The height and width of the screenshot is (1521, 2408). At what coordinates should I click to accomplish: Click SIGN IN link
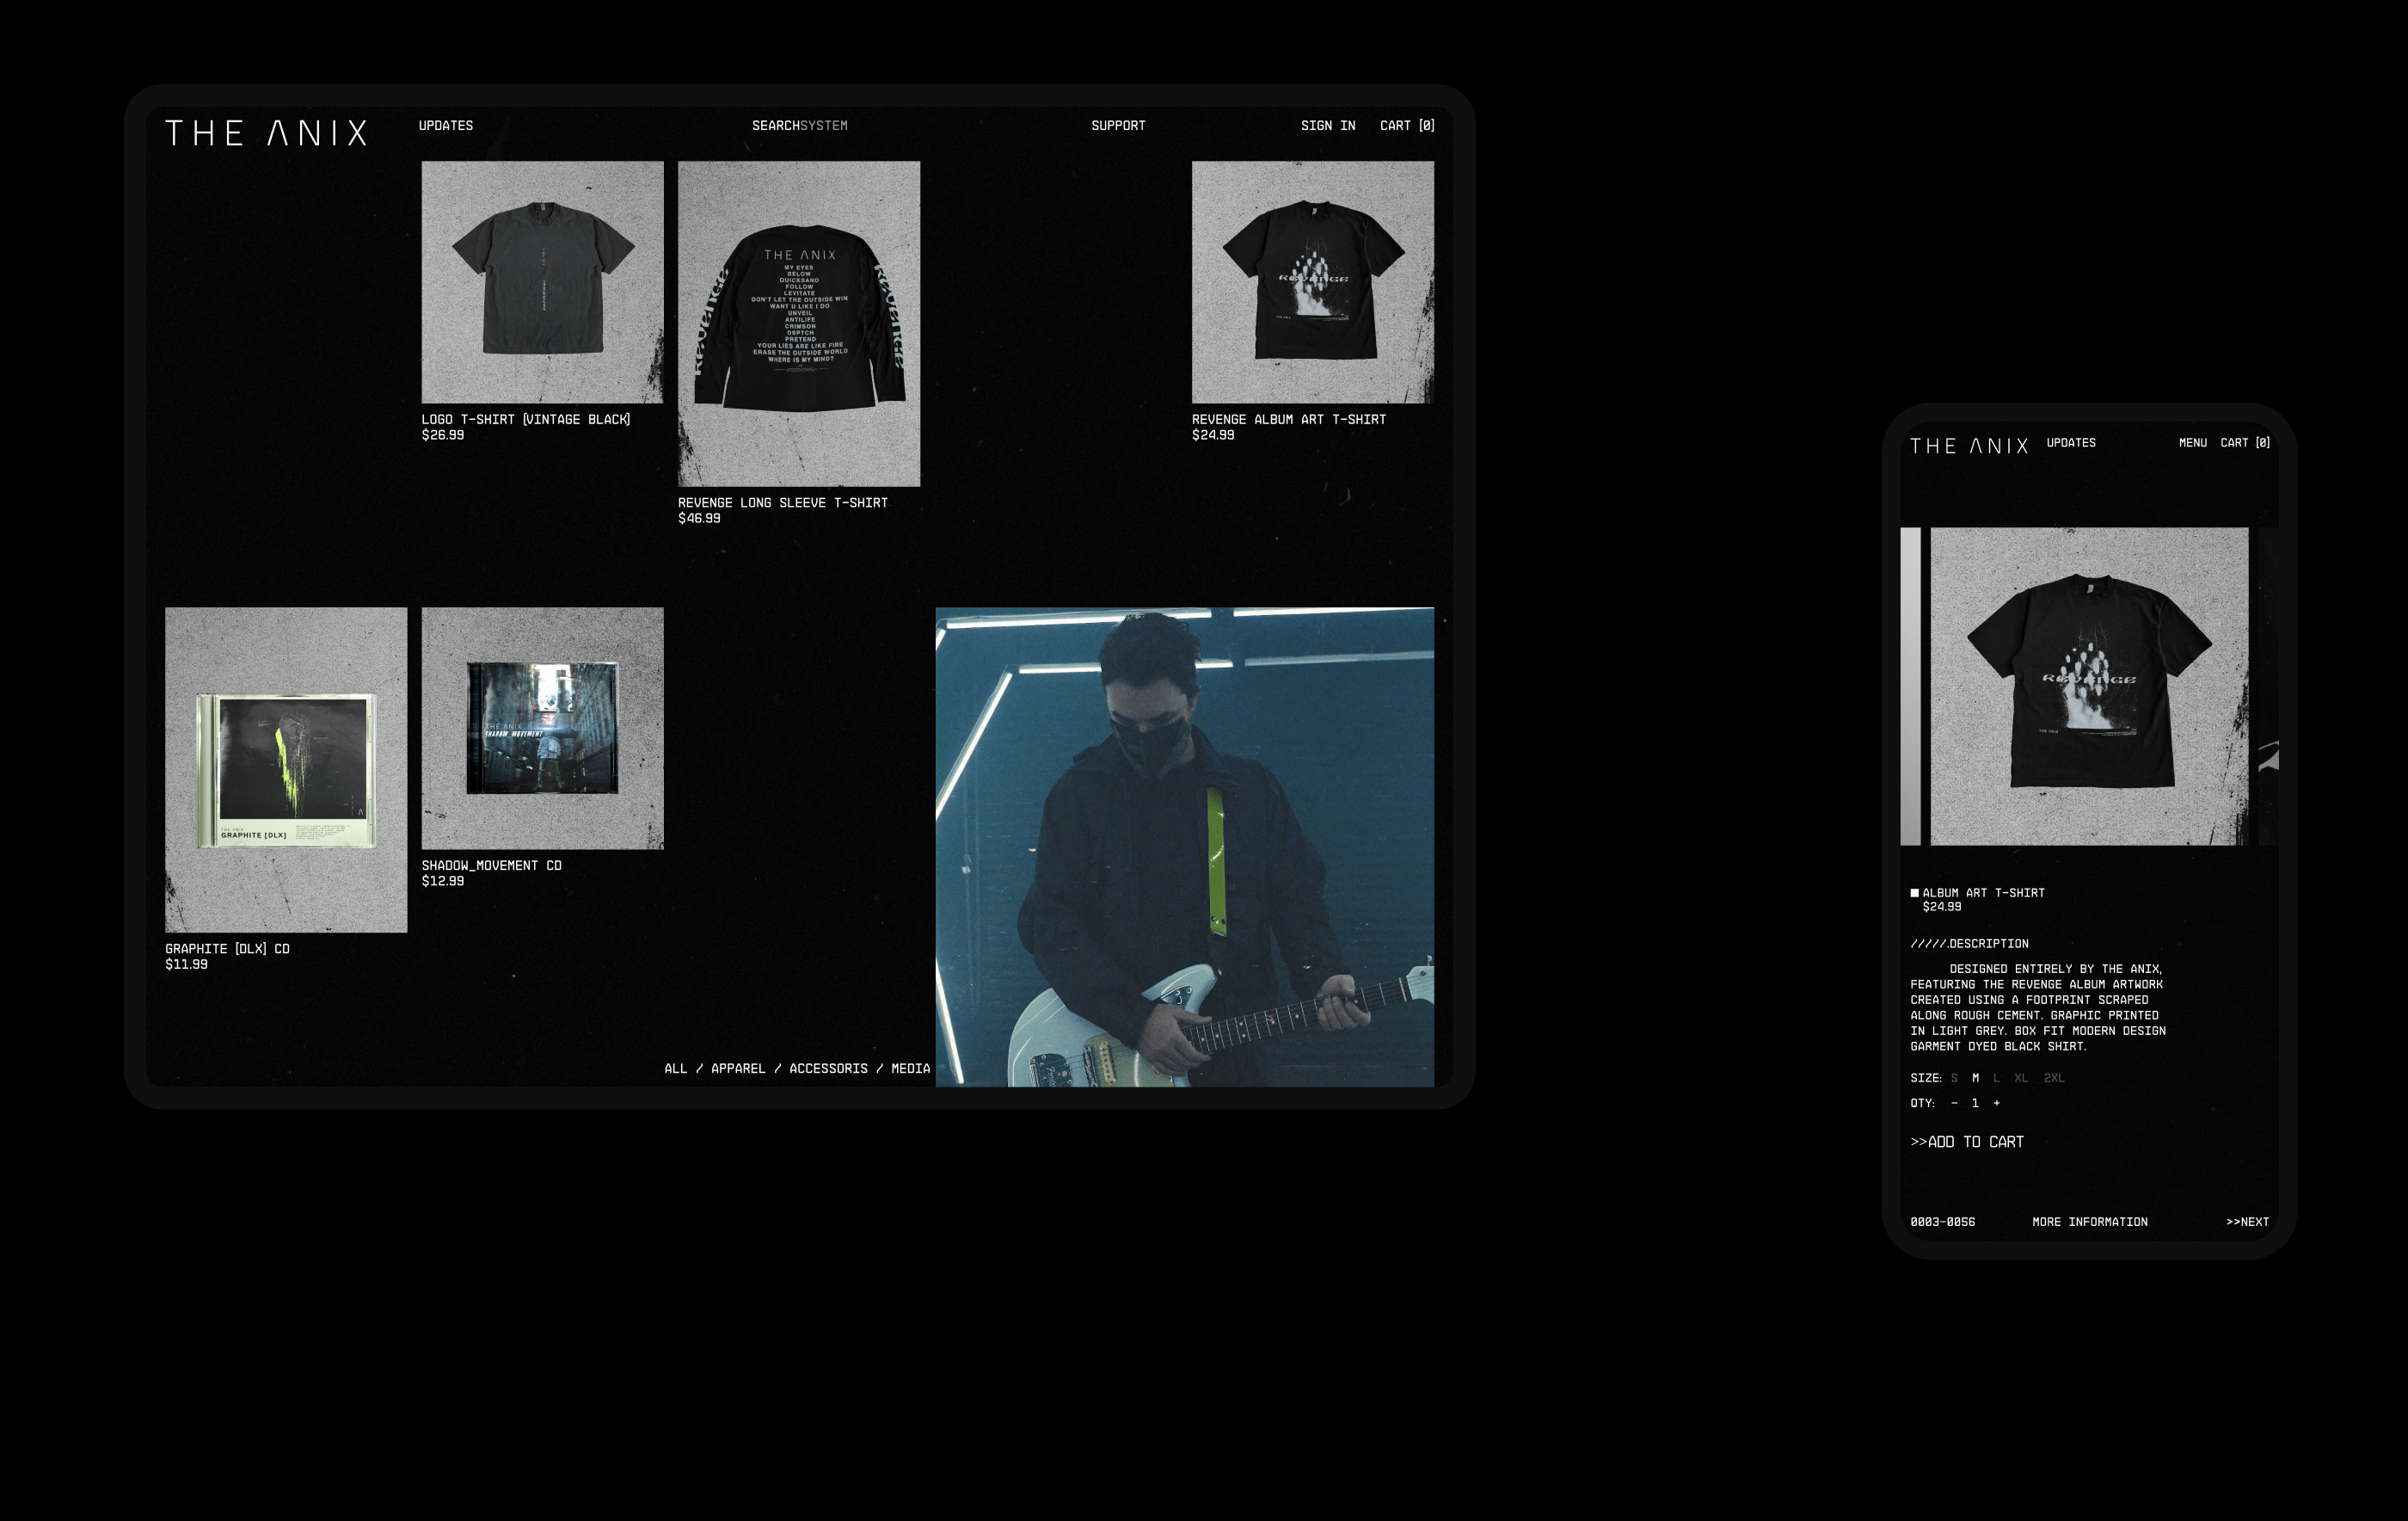(1327, 126)
